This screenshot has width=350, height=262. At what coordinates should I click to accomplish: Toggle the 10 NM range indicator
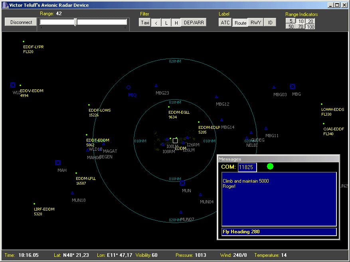pos(301,21)
